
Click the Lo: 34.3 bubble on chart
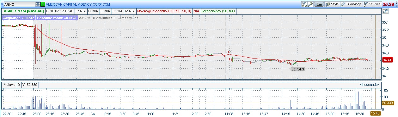pyautogui.click(x=298, y=69)
